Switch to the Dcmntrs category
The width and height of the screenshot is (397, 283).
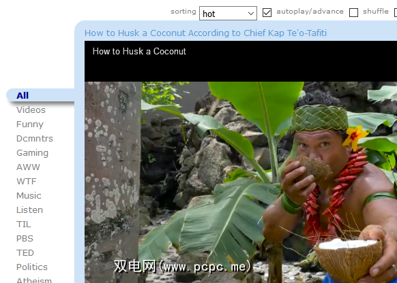coord(35,139)
